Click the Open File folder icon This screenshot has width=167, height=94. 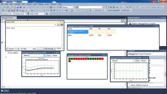tap(15, 7)
